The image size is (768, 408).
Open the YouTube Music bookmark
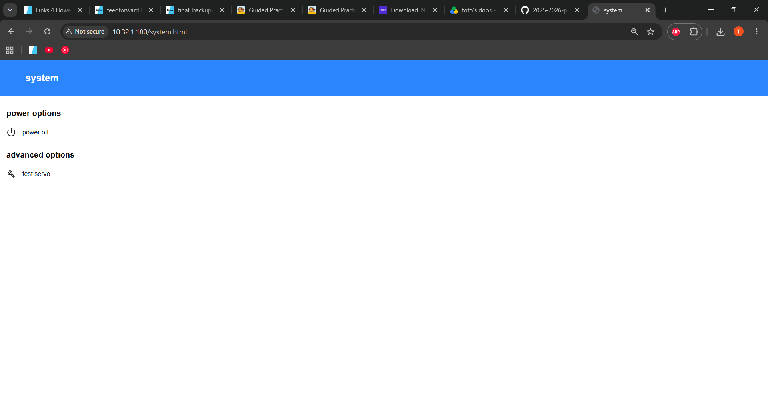point(65,50)
